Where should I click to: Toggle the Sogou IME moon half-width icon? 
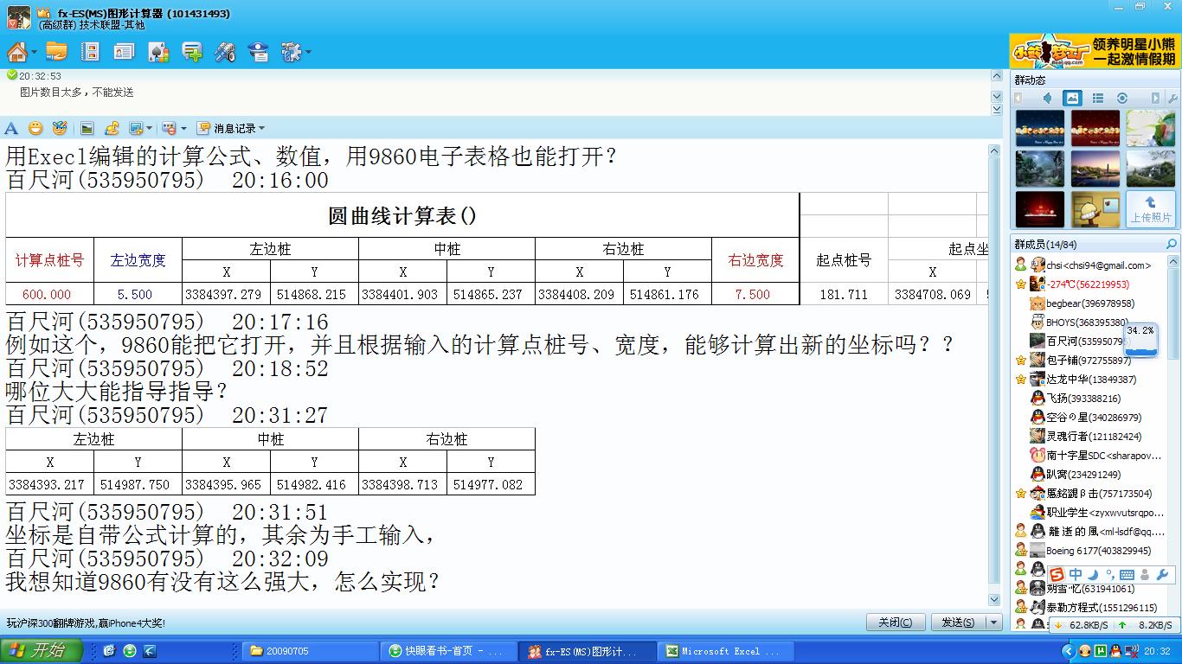tap(1093, 574)
